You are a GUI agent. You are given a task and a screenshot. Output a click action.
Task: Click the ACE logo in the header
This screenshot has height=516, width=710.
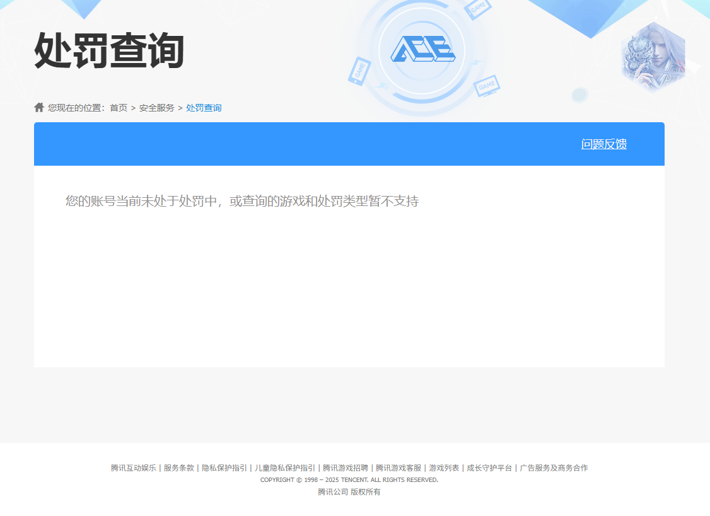pyautogui.click(x=422, y=49)
